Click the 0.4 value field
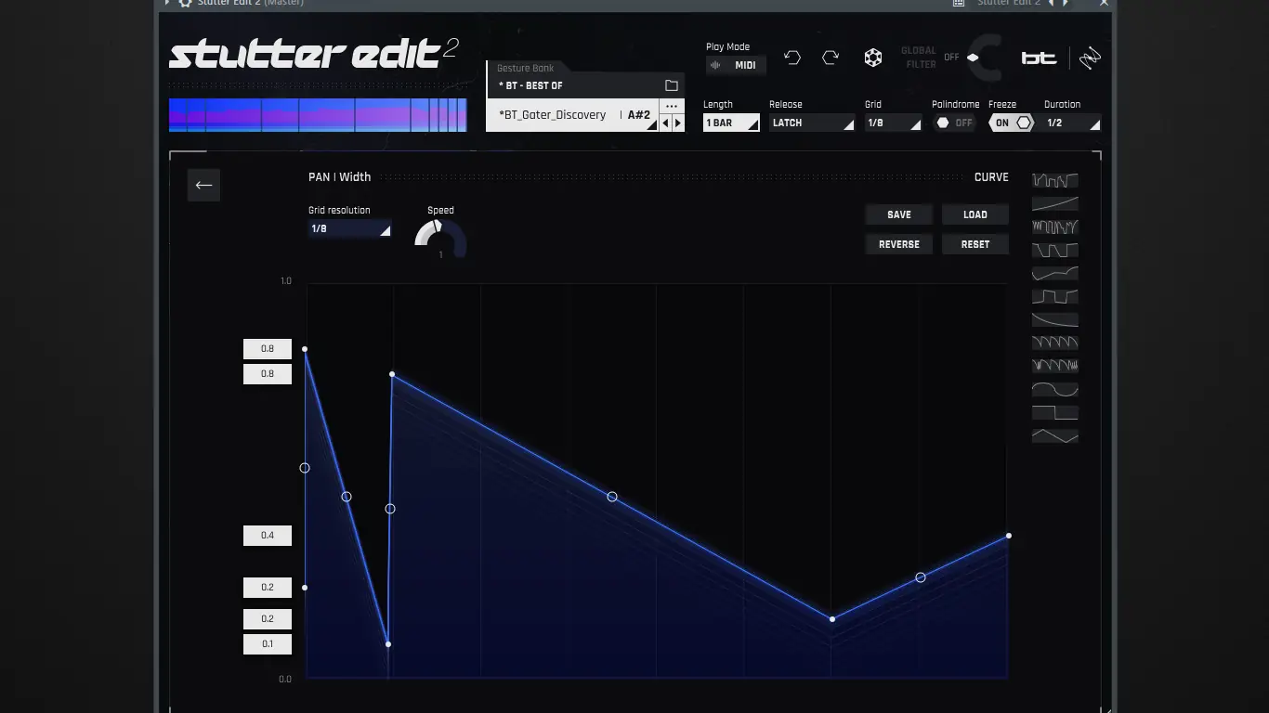Image resolution: width=1269 pixels, height=713 pixels. (x=268, y=536)
